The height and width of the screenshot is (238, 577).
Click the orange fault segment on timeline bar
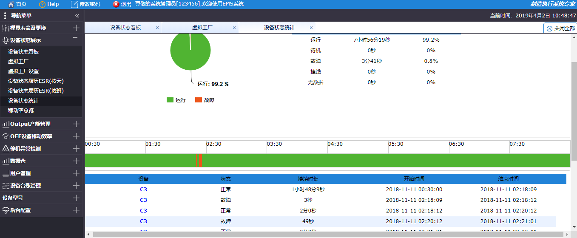click(x=200, y=161)
